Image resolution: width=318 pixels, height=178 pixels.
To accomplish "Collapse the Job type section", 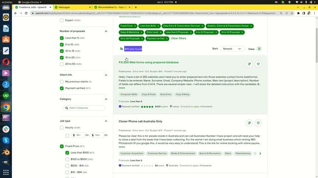I will (106, 121).
